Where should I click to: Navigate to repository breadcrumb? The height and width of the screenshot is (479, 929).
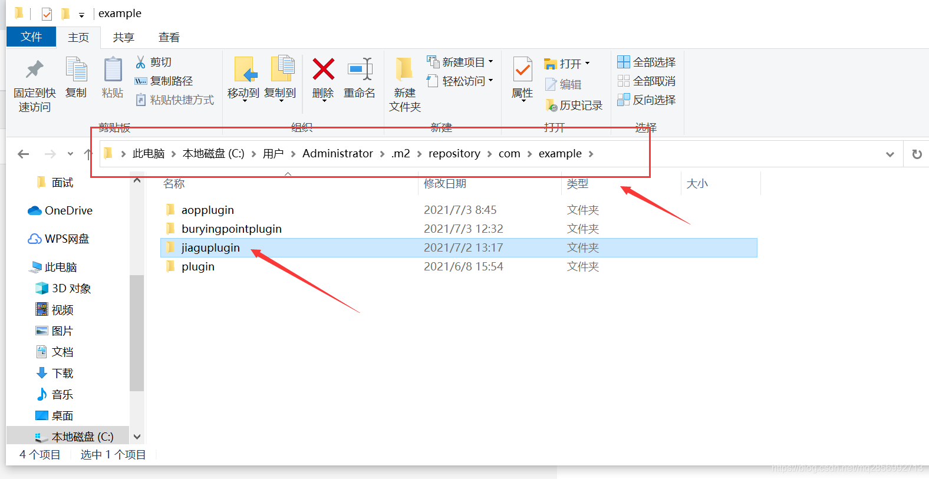coord(454,154)
